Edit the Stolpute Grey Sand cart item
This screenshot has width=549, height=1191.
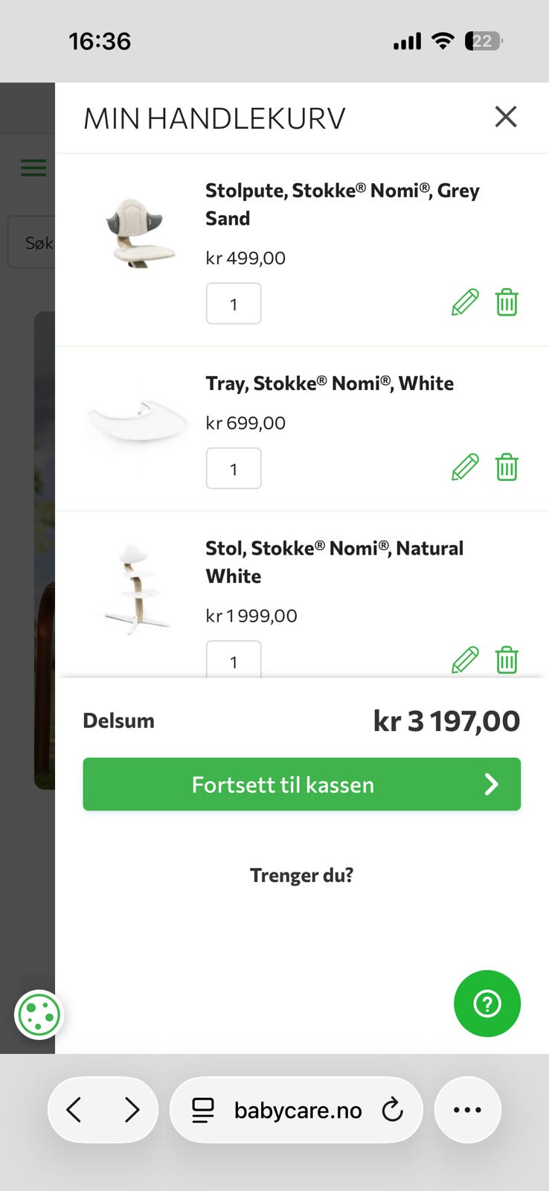coord(465,303)
